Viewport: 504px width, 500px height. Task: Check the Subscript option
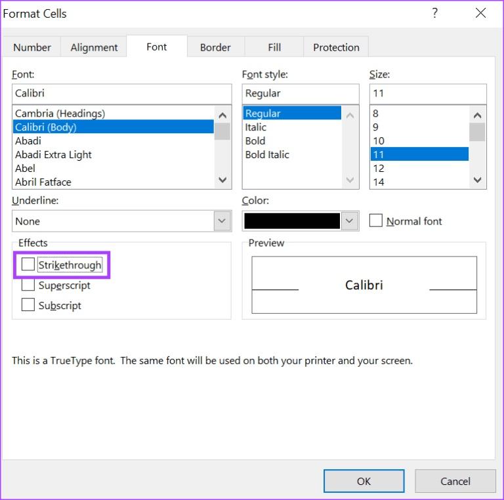pos(28,304)
